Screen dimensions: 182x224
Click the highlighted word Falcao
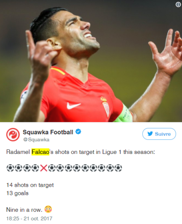40,152
